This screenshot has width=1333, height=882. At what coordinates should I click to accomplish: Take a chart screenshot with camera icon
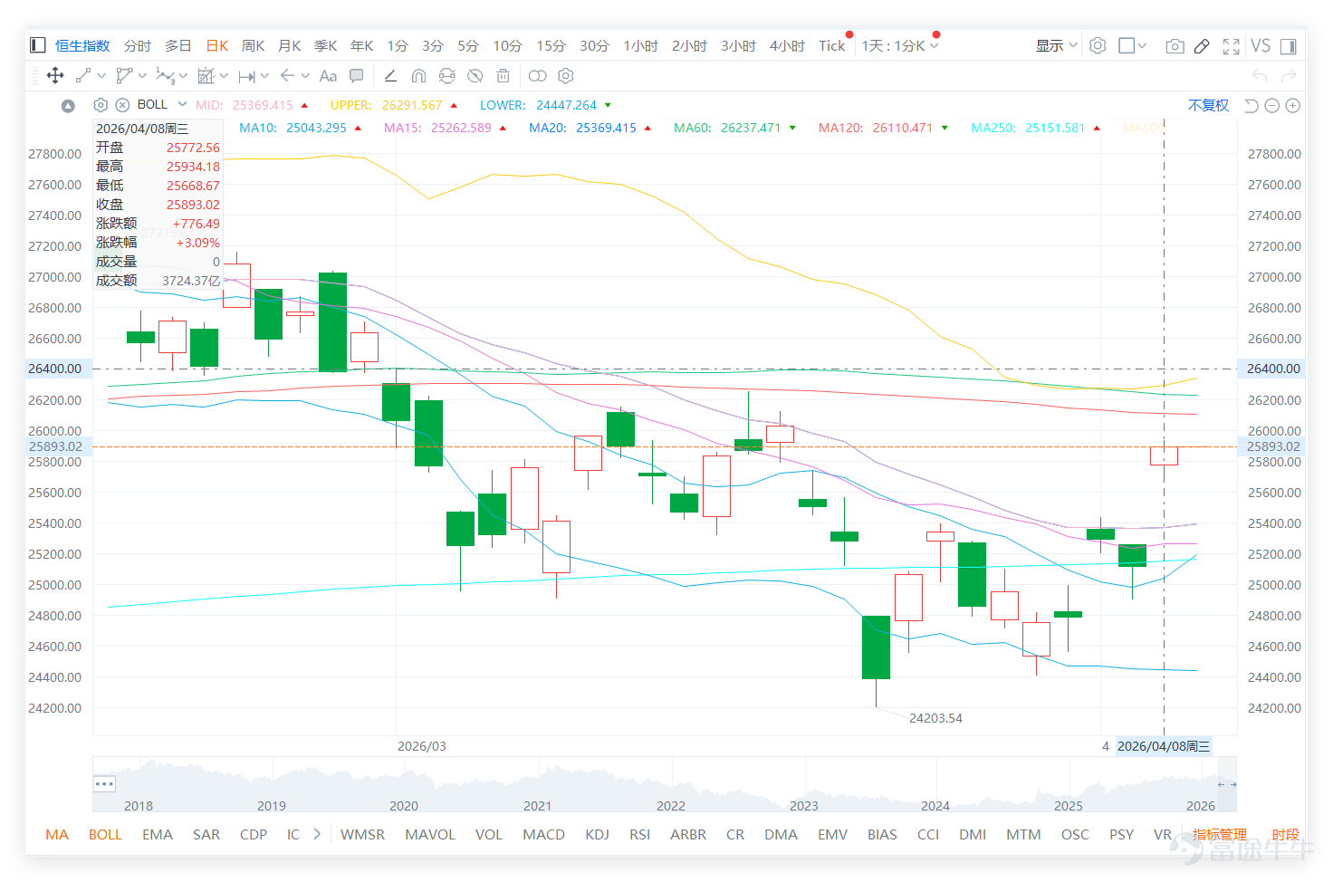pyautogui.click(x=1175, y=46)
